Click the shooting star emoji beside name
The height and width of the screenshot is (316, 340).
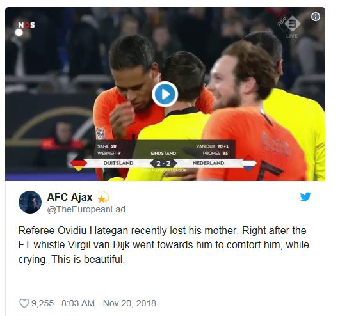click(104, 197)
